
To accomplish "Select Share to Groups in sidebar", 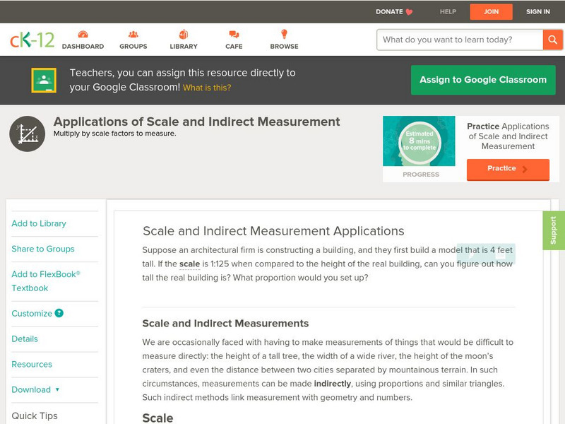I will (x=43, y=249).
